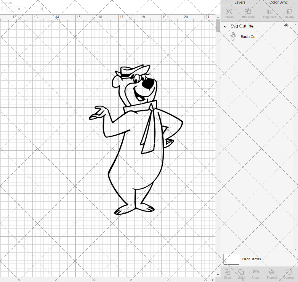Increase the X position with the up stepper
298x282 pixels.
[19, 7]
